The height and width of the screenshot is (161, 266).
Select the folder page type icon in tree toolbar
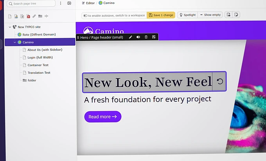[40, 16]
